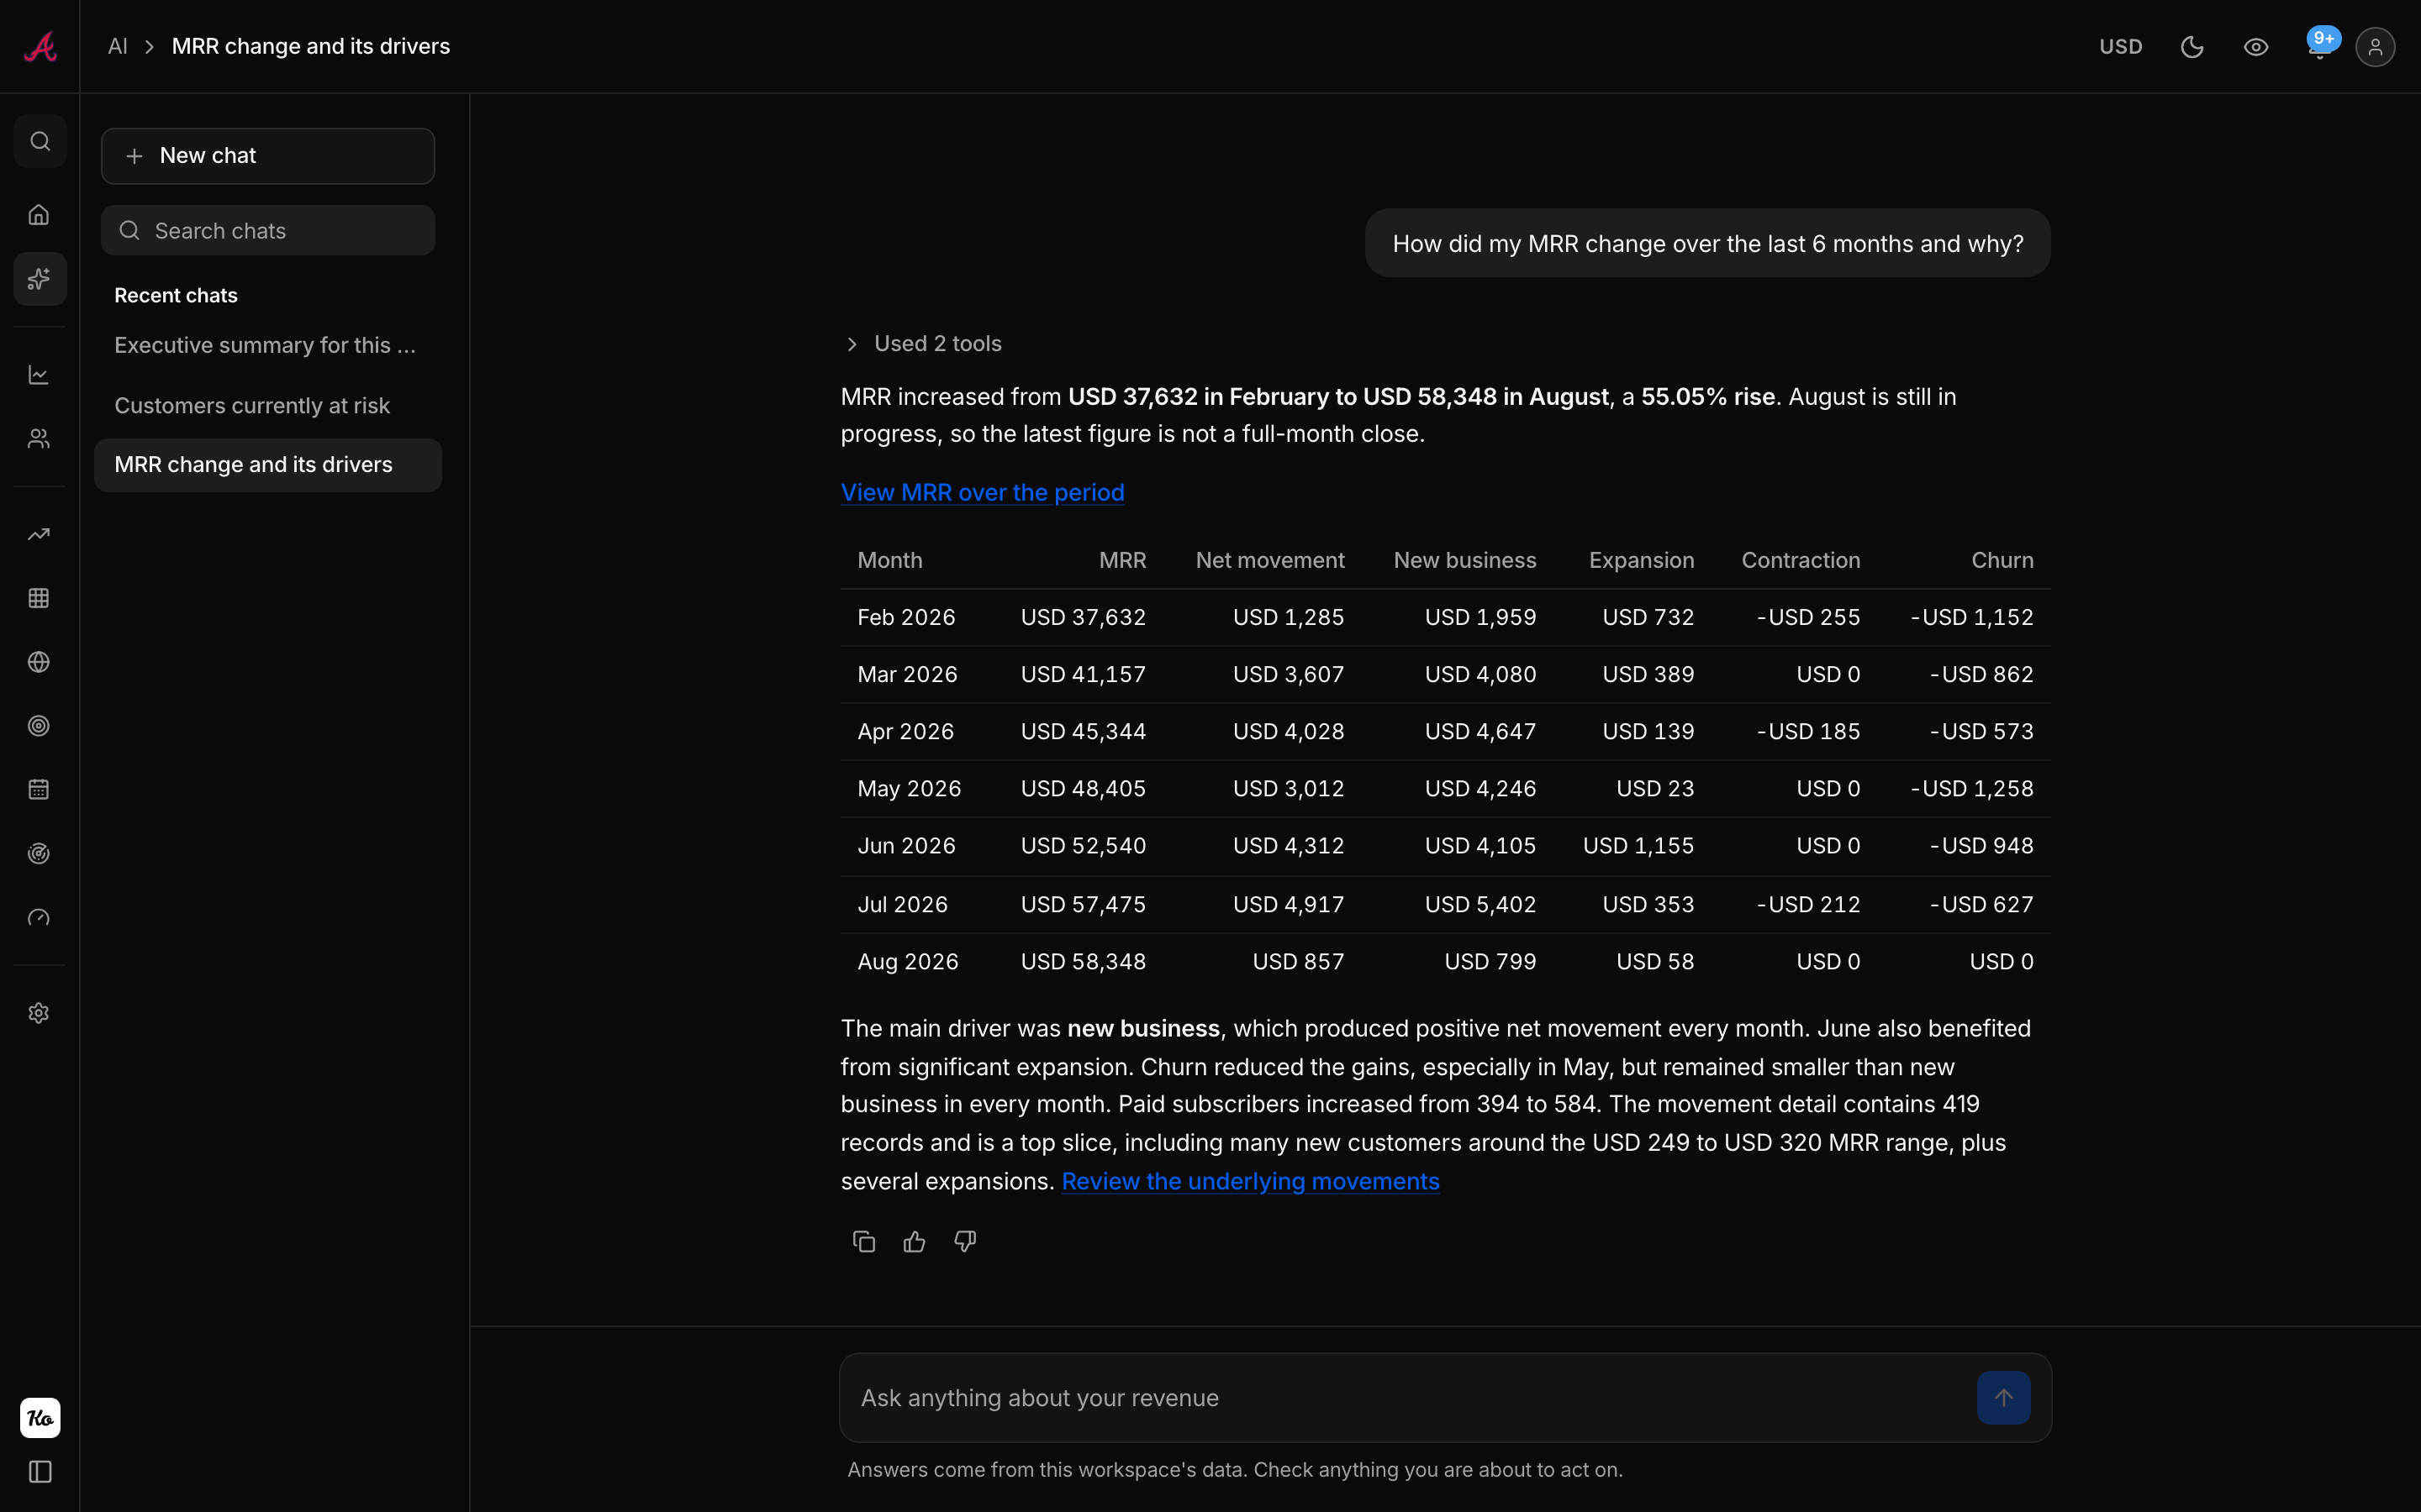Open settings gear icon in sidebar

[x=39, y=1013]
